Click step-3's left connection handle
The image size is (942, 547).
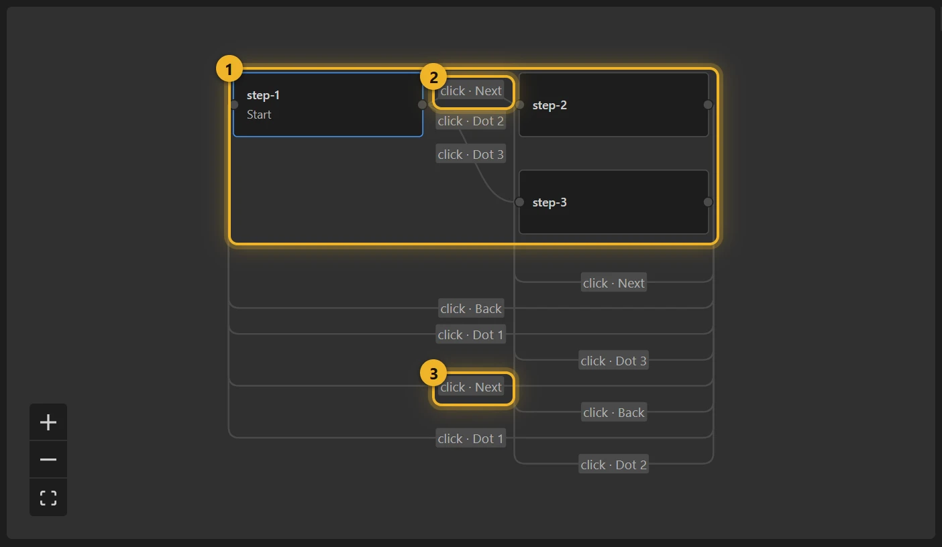point(519,202)
